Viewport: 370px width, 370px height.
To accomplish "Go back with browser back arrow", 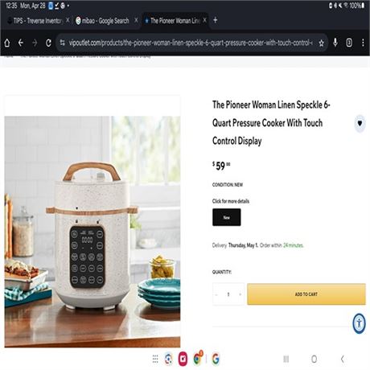I will (x=21, y=43).
